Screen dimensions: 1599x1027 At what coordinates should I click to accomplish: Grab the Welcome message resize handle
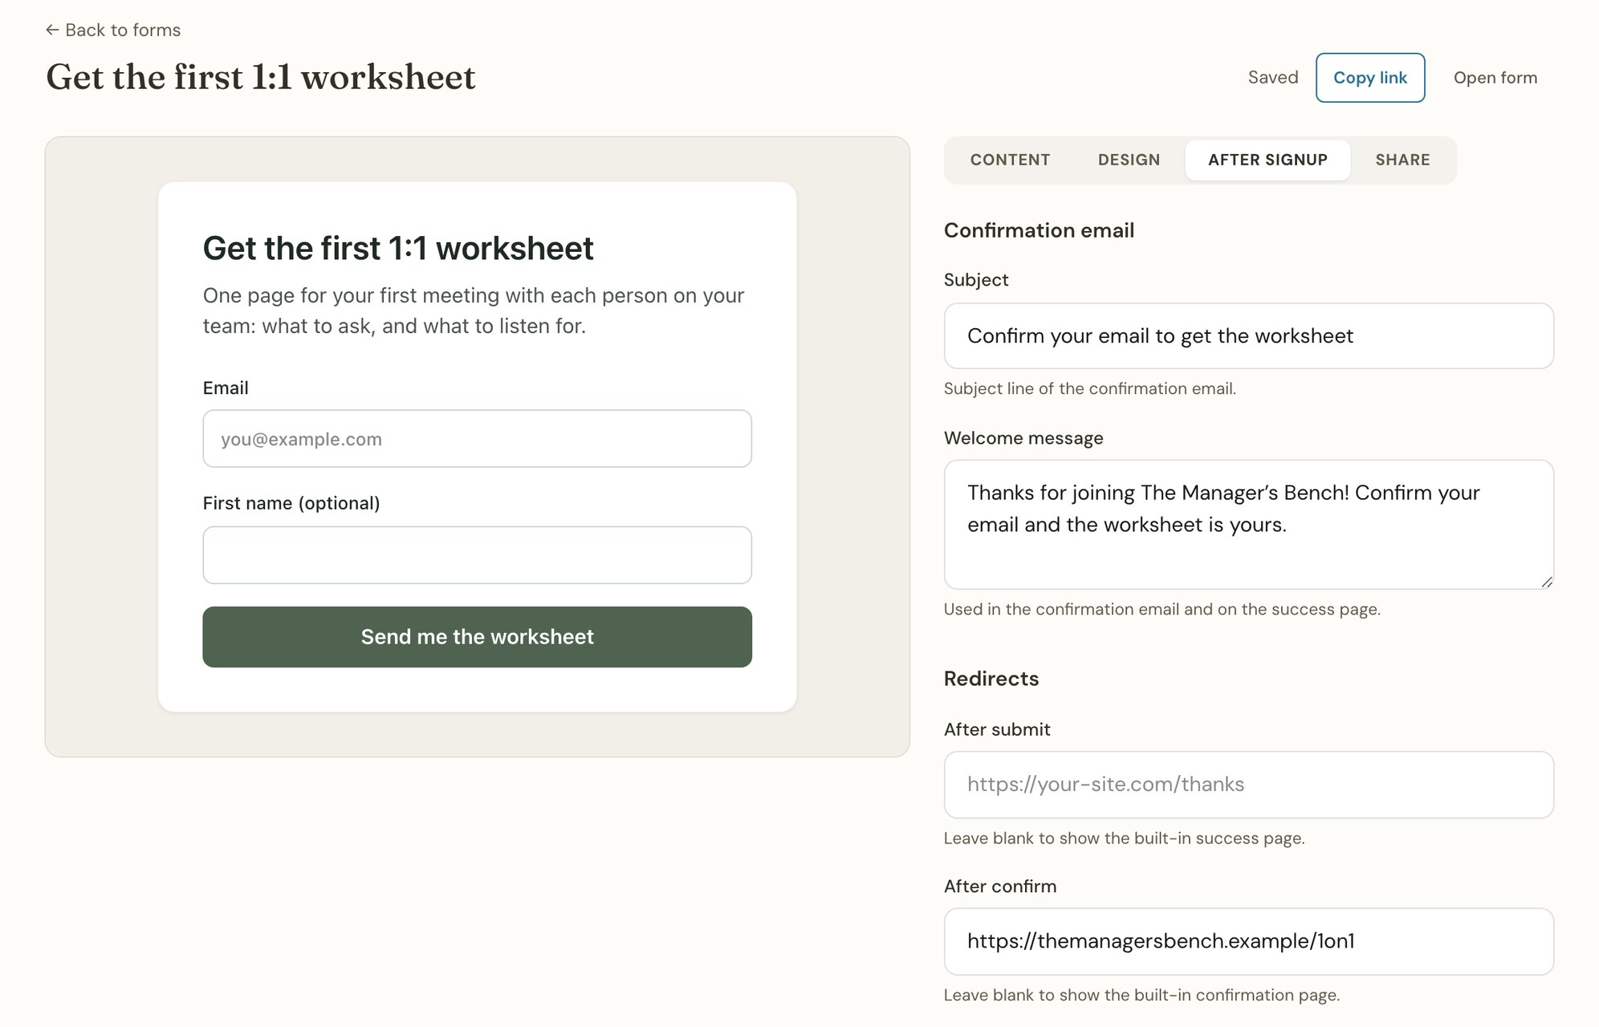[x=1547, y=582]
